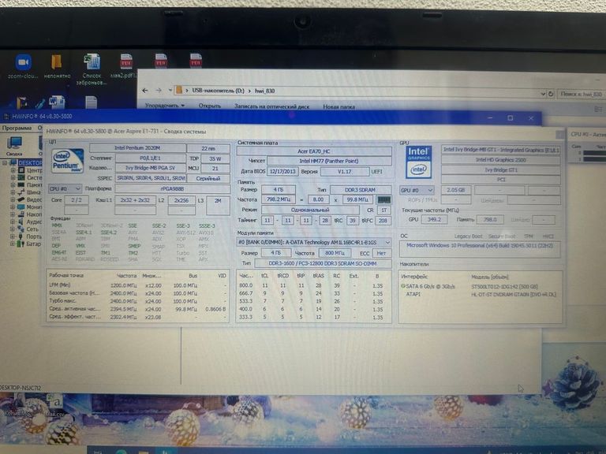606x454 pixels.
Task: Expand the Порты ports tree node
Action: click(x=13, y=236)
